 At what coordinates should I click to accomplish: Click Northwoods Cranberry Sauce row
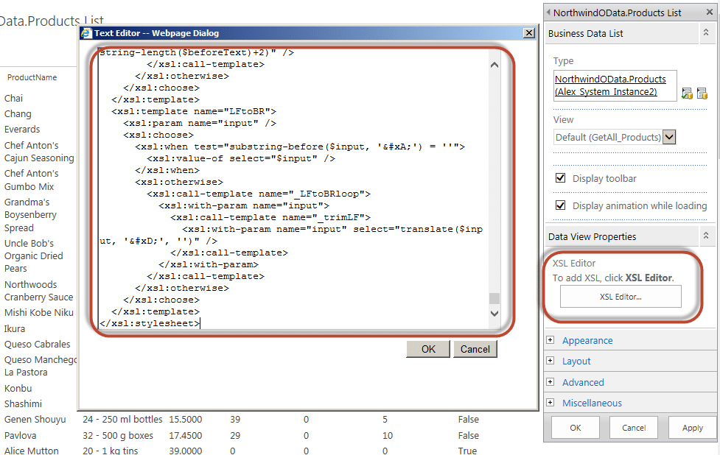[38, 291]
